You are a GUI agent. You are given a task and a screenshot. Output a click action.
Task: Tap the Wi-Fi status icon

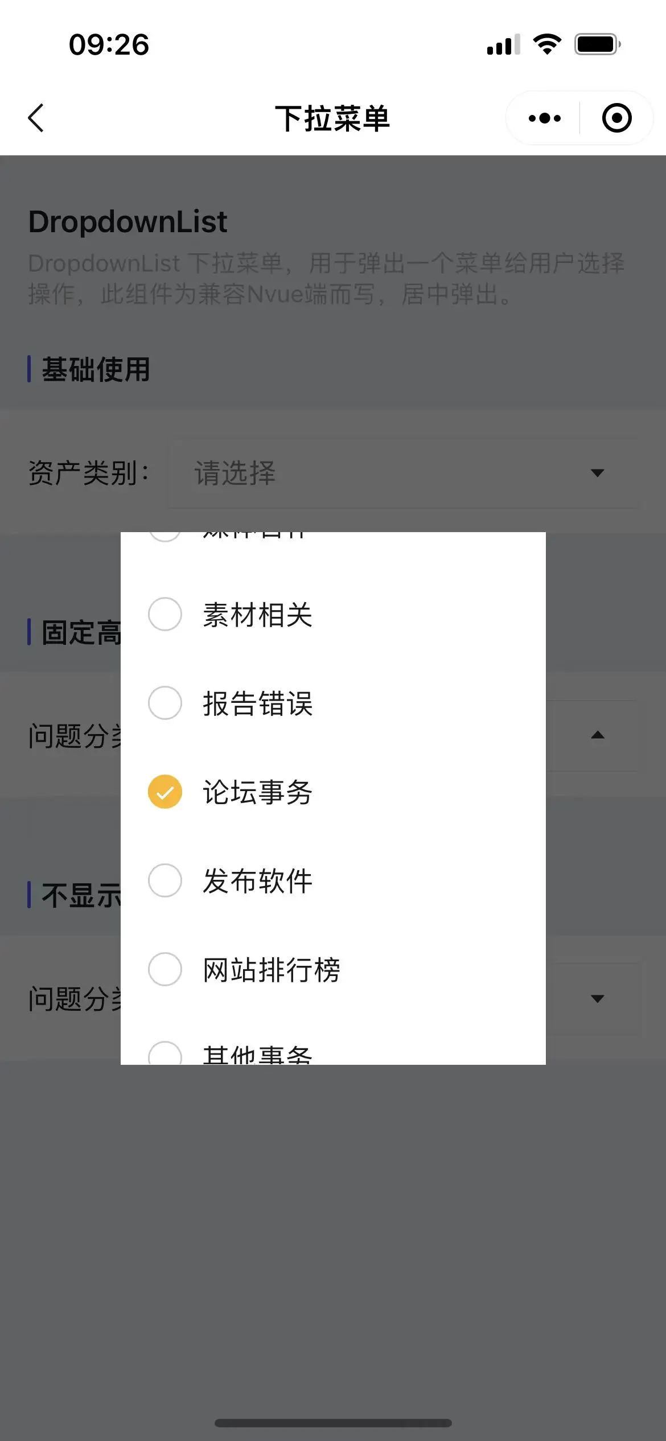coord(547,44)
